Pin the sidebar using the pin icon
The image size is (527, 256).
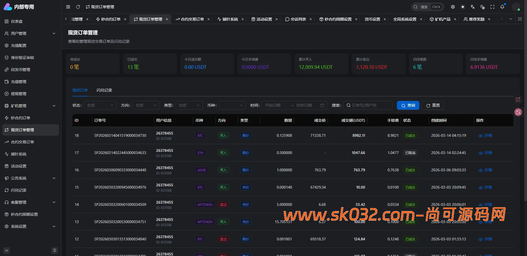55,250
